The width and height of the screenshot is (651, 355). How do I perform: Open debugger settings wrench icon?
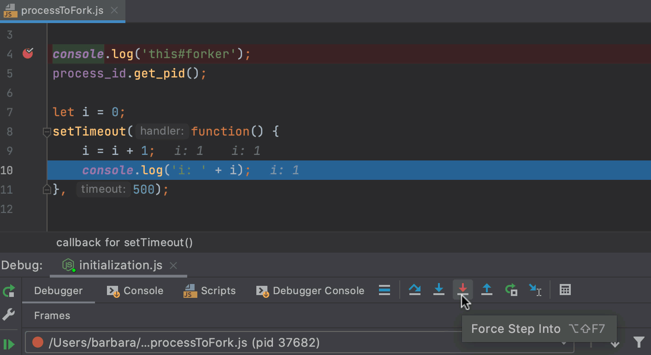tap(9, 315)
